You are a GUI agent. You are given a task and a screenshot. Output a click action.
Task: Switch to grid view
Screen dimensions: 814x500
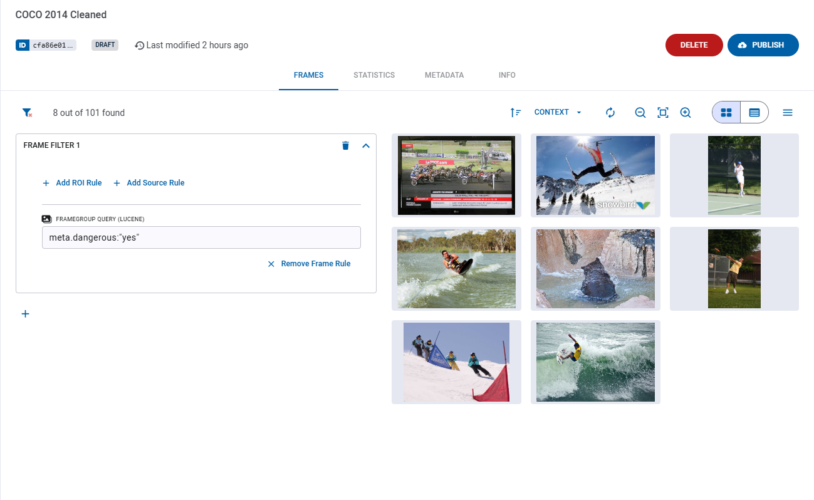pyautogui.click(x=726, y=112)
